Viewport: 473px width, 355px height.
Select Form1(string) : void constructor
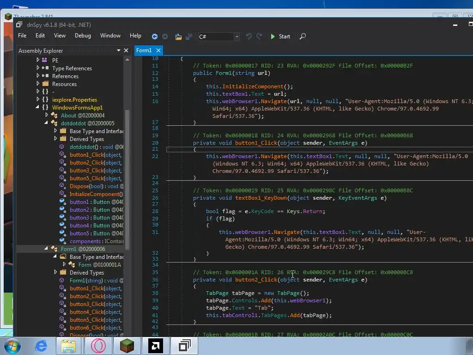pyautogui.click(x=96, y=281)
